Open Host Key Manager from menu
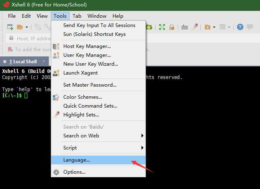Screen dimensions: 260x189 (87, 46)
